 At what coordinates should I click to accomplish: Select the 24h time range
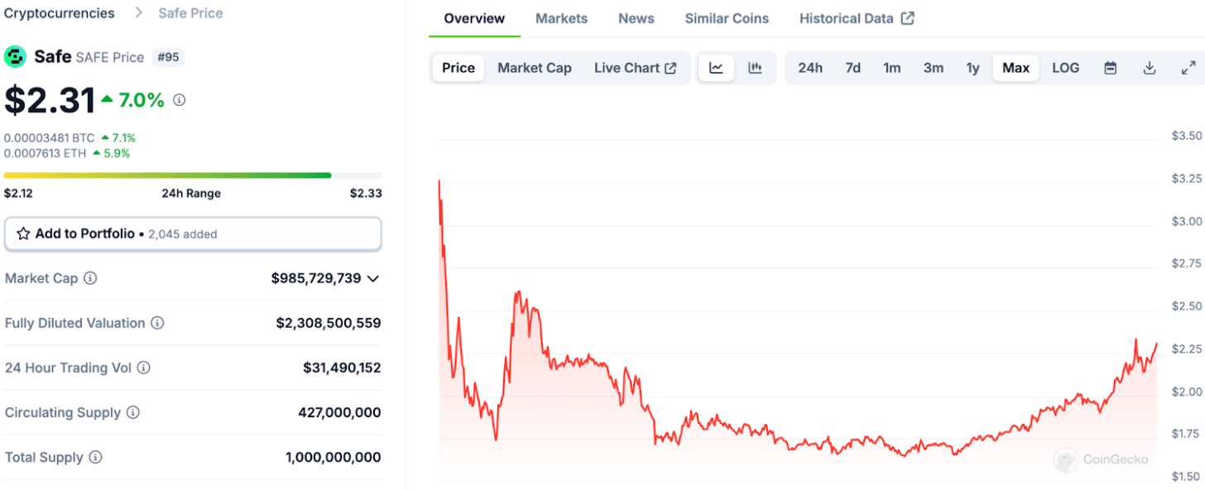[x=809, y=68]
